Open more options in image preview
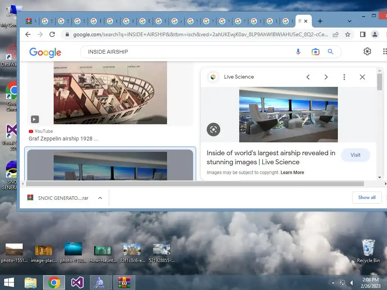Image resolution: width=387 pixels, height=290 pixels. point(344,77)
